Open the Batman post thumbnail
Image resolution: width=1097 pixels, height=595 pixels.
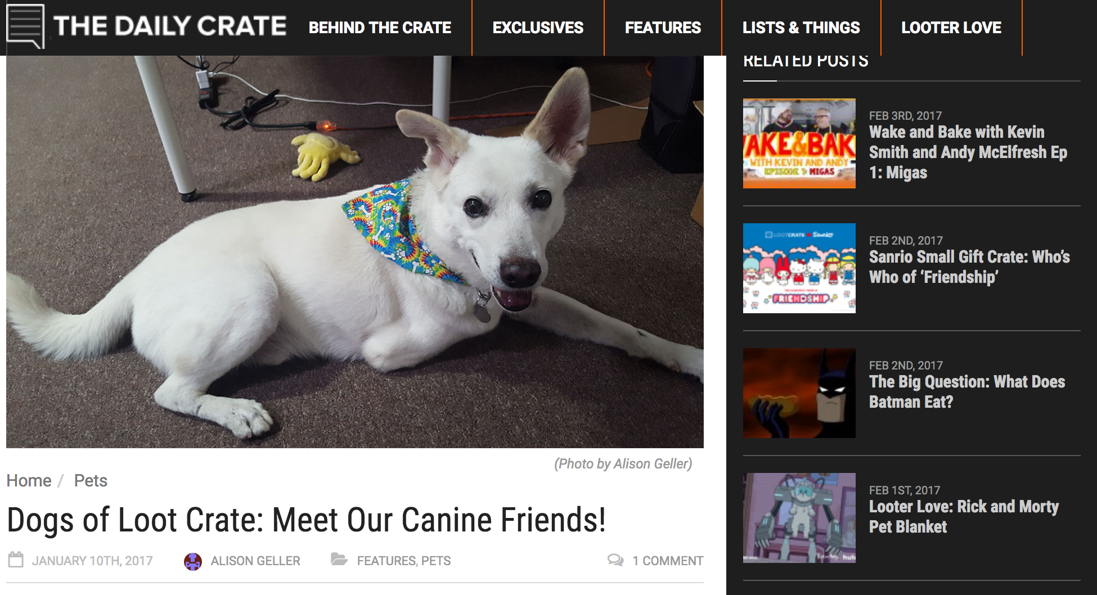799,393
